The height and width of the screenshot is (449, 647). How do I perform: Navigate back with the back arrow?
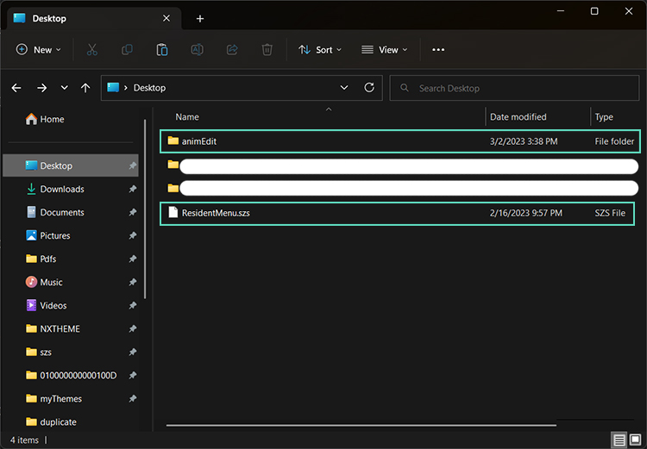pyautogui.click(x=16, y=88)
